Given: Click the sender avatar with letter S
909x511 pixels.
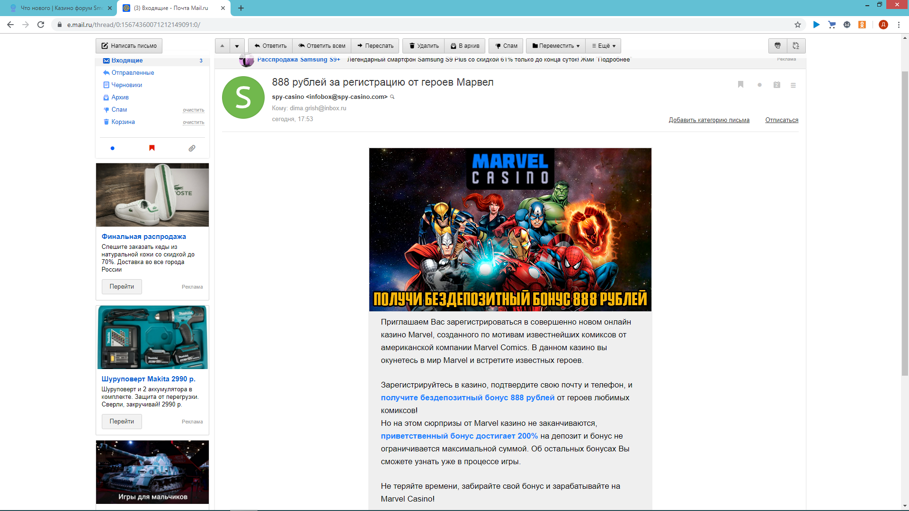Looking at the screenshot, I should [x=243, y=97].
